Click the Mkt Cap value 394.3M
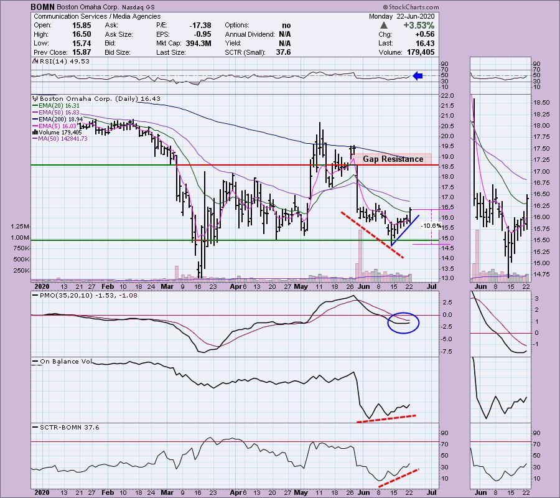 tap(198, 43)
